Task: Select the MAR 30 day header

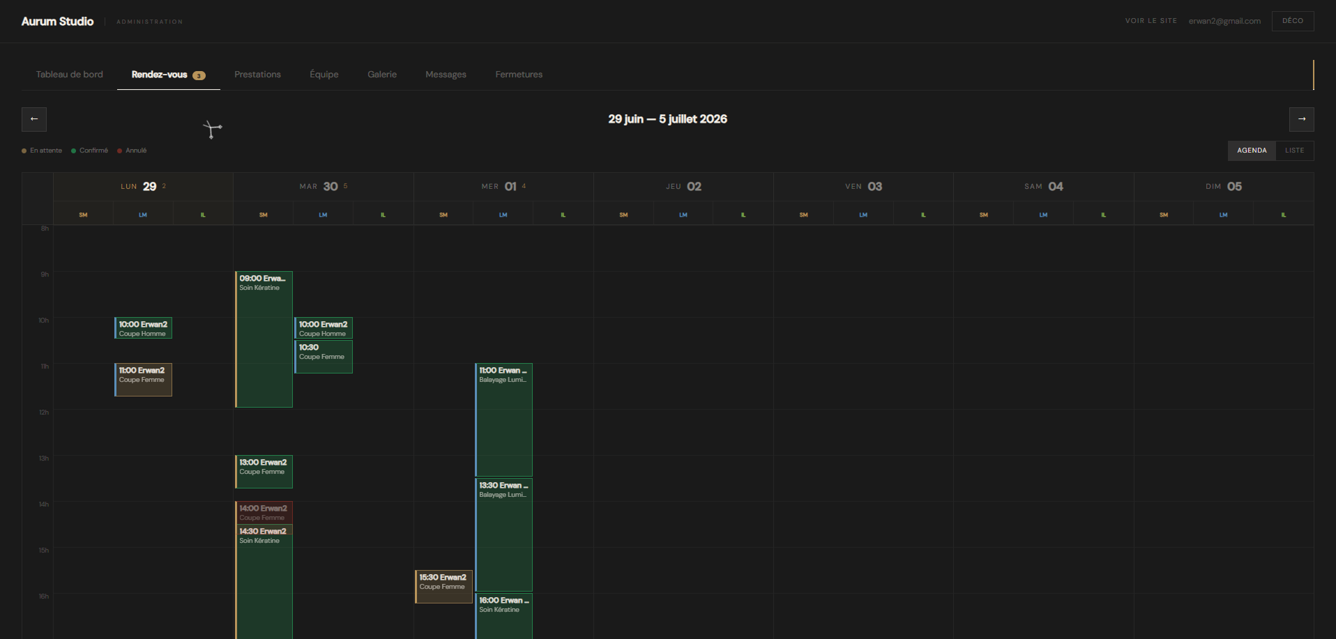Action: (x=324, y=187)
